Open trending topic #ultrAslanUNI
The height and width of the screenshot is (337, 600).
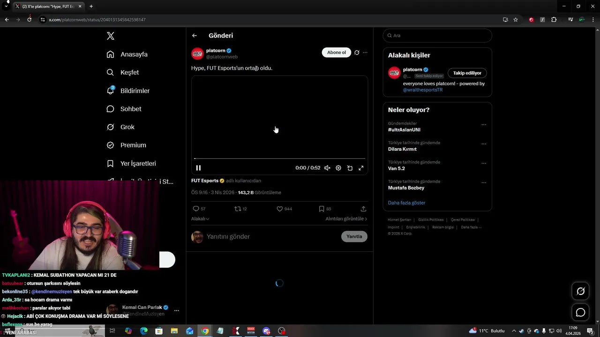tap(404, 130)
